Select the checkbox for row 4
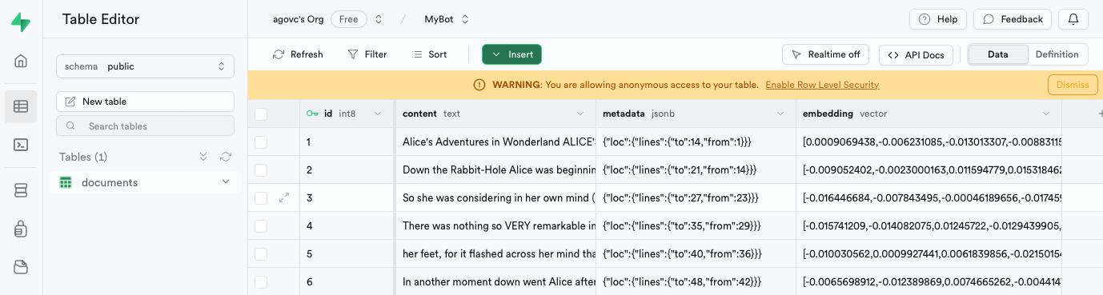The height and width of the screenshot is (295, 1103). point(261,226)
